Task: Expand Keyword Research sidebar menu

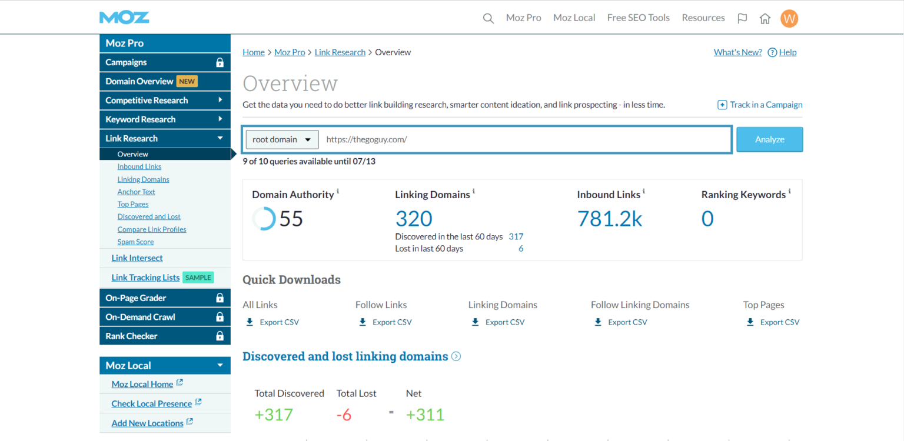Action: coord(220,119)
